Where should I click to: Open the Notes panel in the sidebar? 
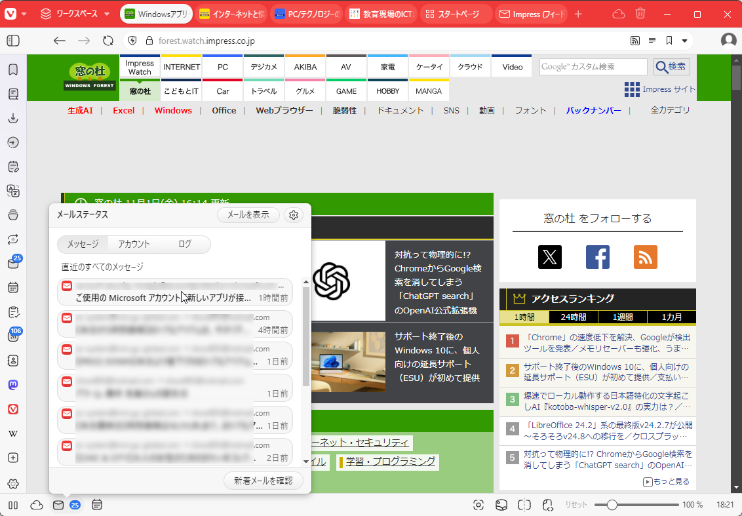[x=13, y=167]
